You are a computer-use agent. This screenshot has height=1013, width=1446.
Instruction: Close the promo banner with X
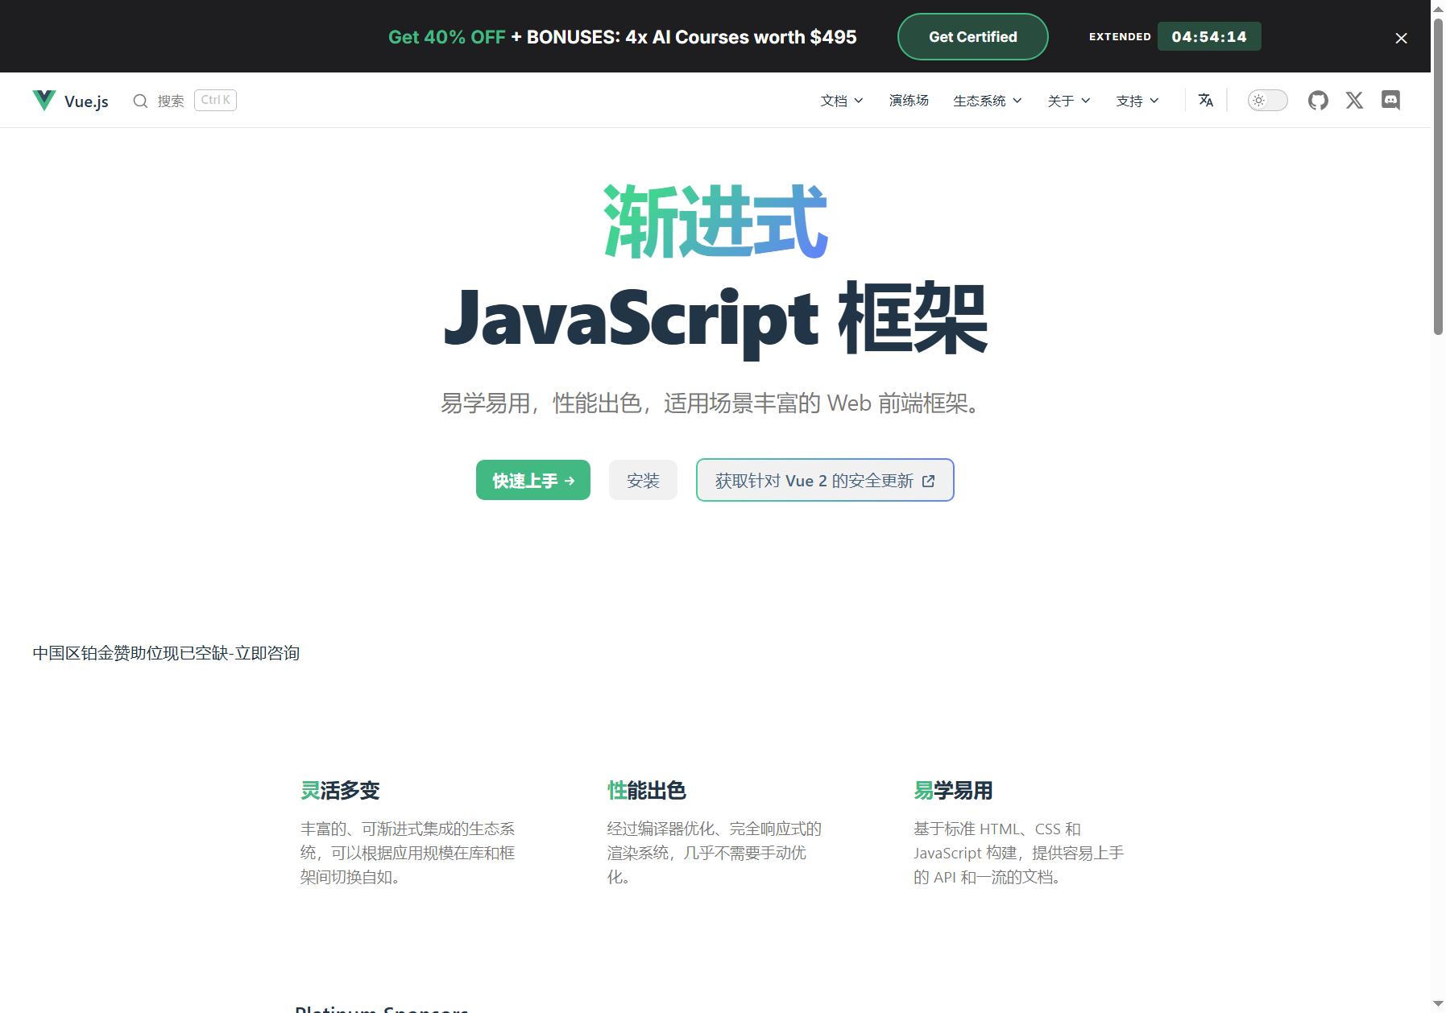click(1401, 38)
